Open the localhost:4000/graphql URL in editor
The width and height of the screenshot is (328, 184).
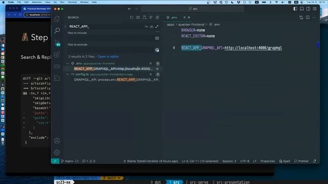253,48
